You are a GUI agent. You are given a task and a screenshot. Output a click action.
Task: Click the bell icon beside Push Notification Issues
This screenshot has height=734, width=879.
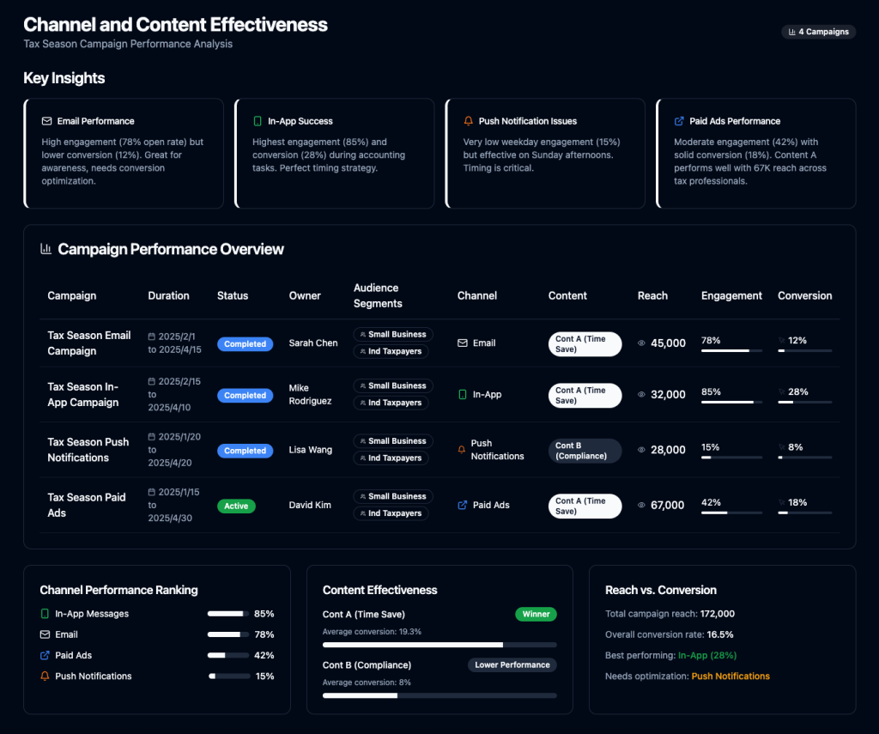[468, 121]
